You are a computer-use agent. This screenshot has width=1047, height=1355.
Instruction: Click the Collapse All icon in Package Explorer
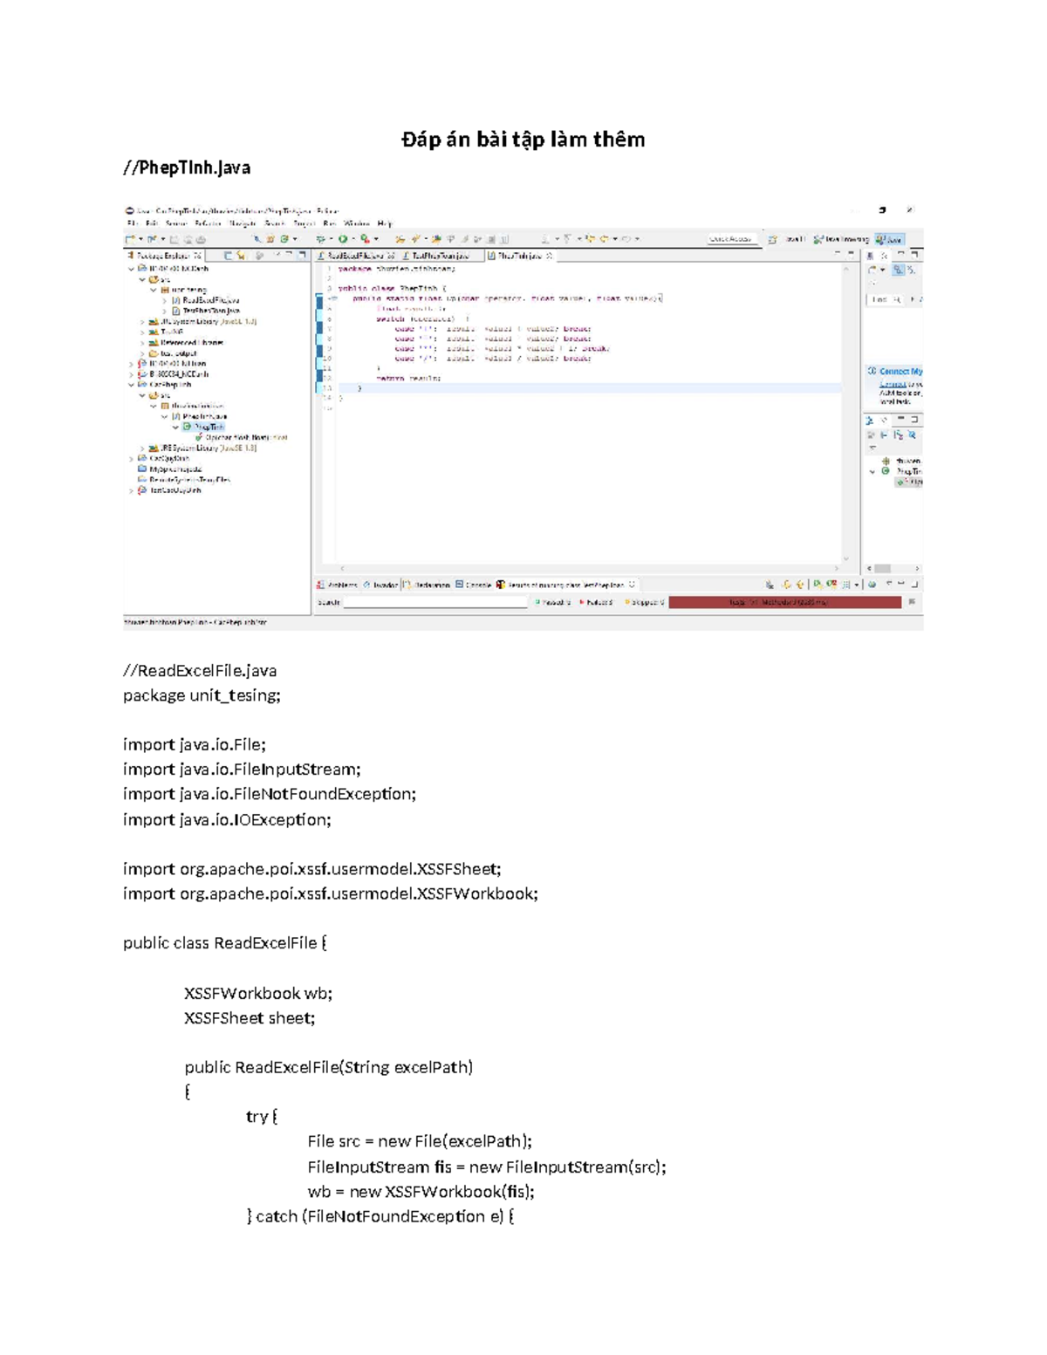click(x=229, y=255)
